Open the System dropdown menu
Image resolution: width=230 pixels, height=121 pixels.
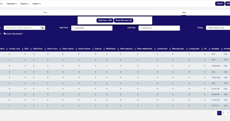(x=37, y=4)
